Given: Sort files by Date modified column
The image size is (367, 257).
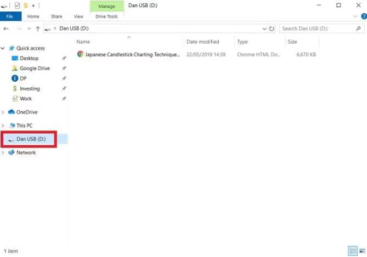Looking at the screenshot, I should 202,42.
